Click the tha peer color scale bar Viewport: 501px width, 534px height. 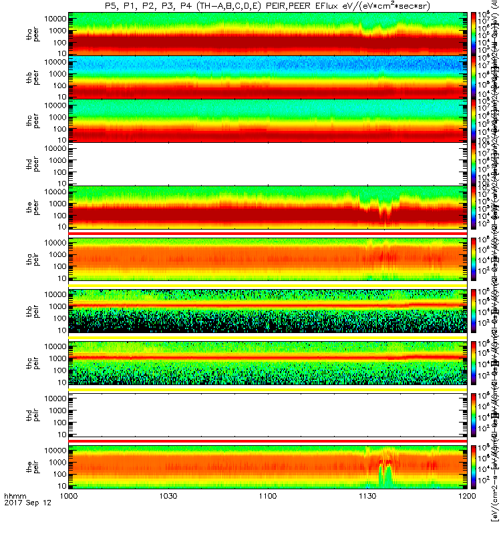(474, 34)
